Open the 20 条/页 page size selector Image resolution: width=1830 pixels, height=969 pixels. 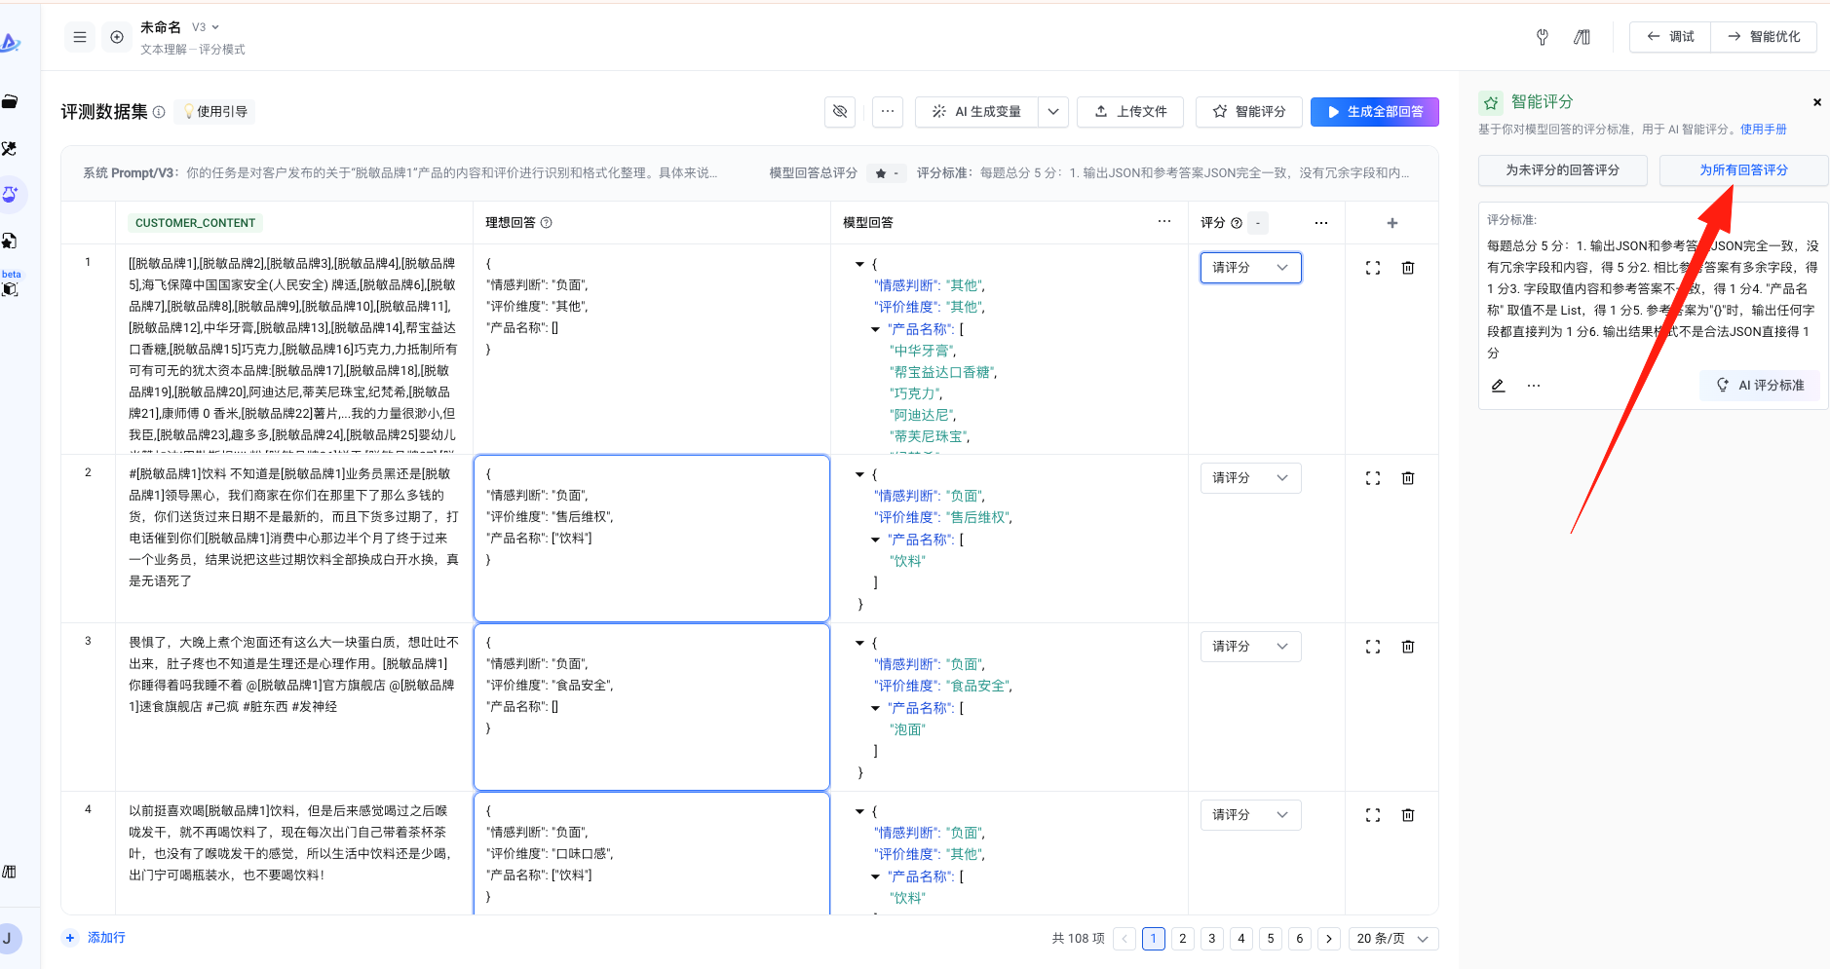(x=1393, y=939)
